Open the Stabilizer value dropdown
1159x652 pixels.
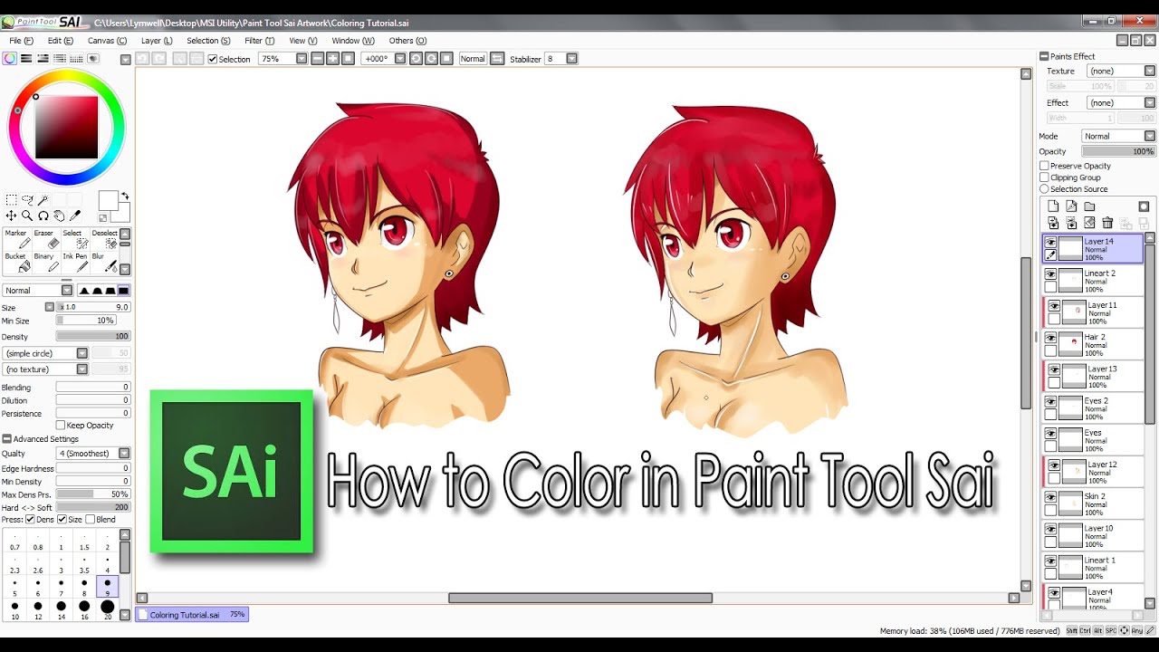click(x=571, y=59)
